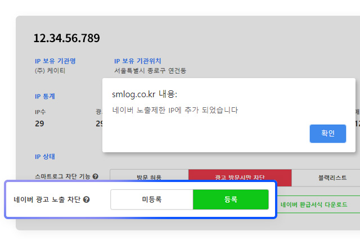
Task: Click the 네이버 광고 노출 차단 label text
Action: [x=47, y=199]
